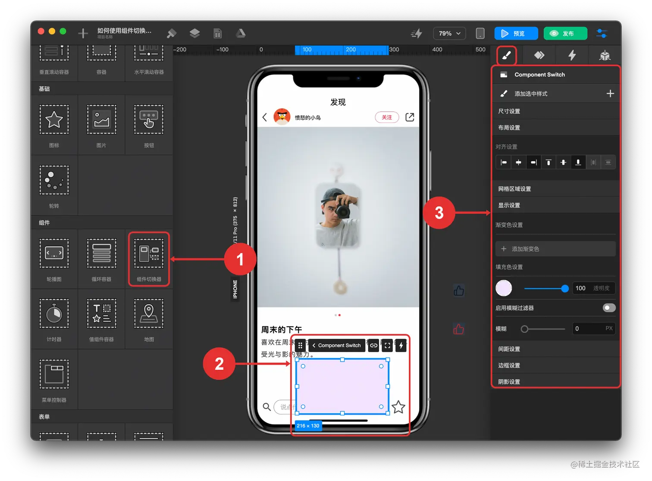Add the 计时器 timer component
Viewport: 652px width, 481px height.
coord(54,319)
